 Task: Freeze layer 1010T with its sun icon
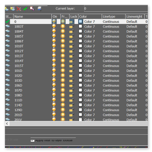click(x=63, y=46)
